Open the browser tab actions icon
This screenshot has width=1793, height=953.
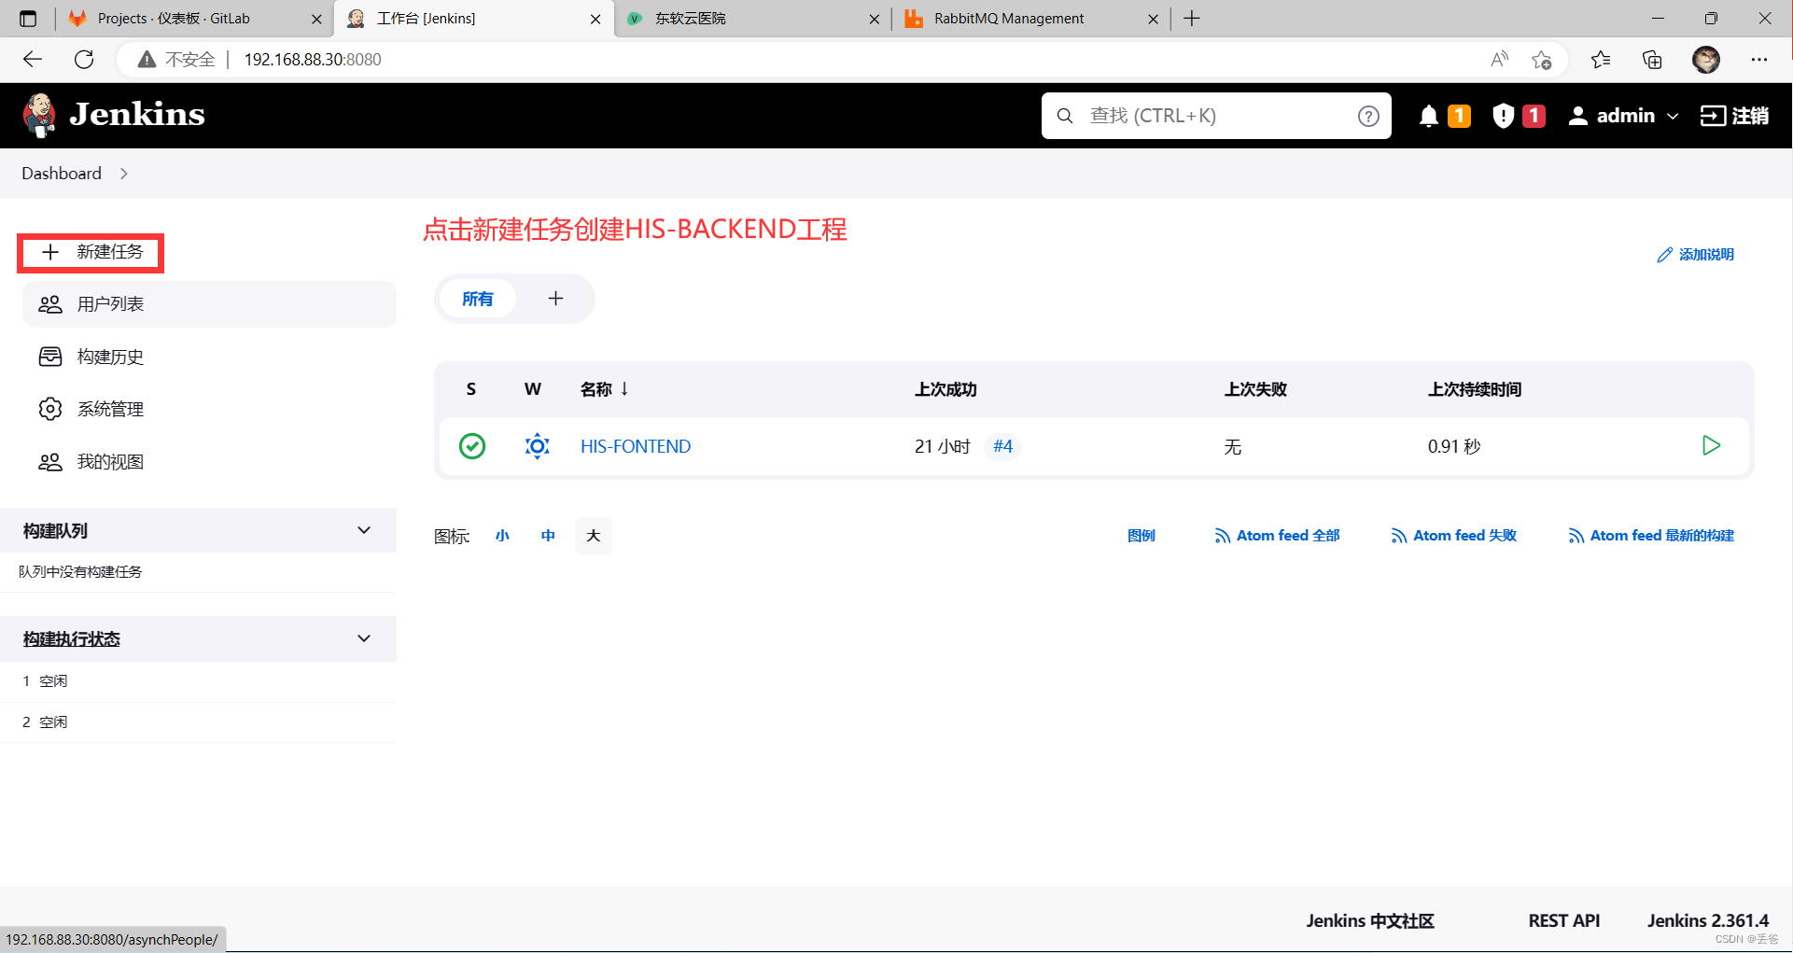pos(28,19)
